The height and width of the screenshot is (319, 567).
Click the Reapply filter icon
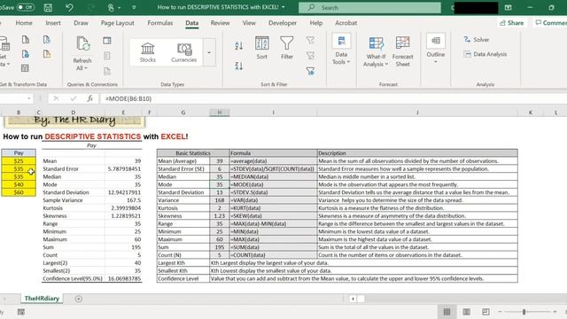click(x=310, y=55)
